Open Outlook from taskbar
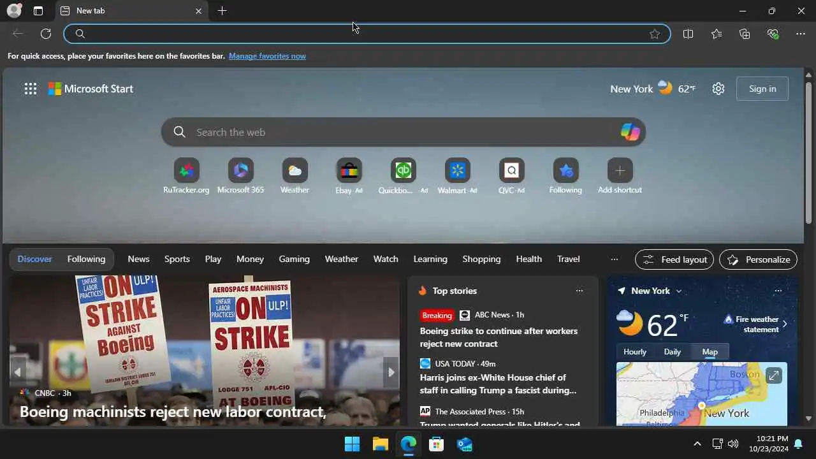The image size is (816, 459). [x=464, y=444]
